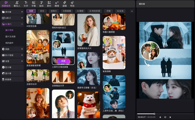The width and height of the screenshot is (195, 120).
Task: Click the 創建 create button
Action: coord(64,61)
